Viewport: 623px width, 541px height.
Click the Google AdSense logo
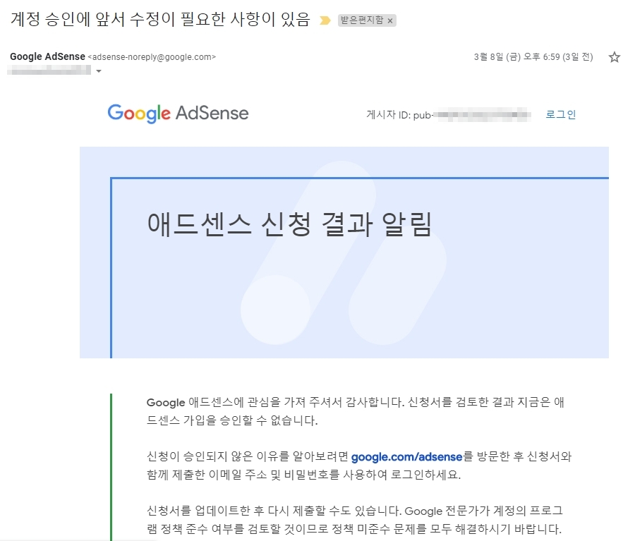click(x=178, y=114)
